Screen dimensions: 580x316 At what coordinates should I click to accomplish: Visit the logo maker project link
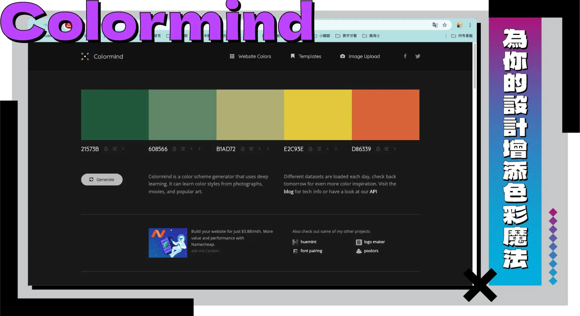point(370,242)
